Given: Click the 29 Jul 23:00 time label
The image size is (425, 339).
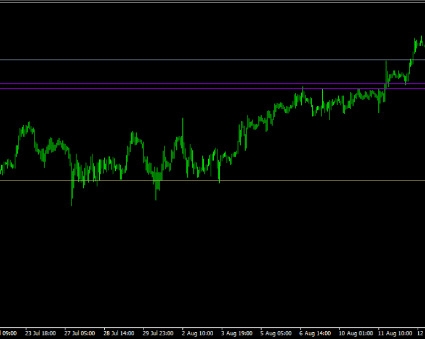Looking at the screenshot, I should pos(158,333).
